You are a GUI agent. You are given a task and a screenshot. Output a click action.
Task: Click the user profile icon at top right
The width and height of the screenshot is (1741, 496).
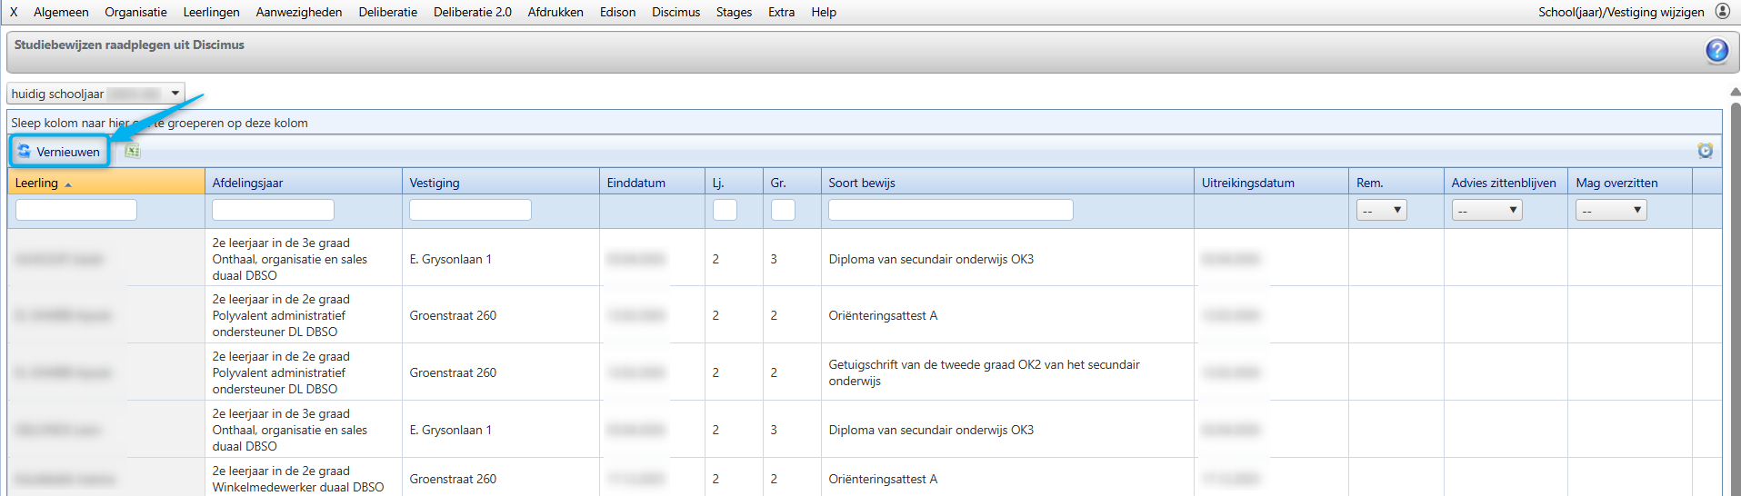coord(1722,12)
